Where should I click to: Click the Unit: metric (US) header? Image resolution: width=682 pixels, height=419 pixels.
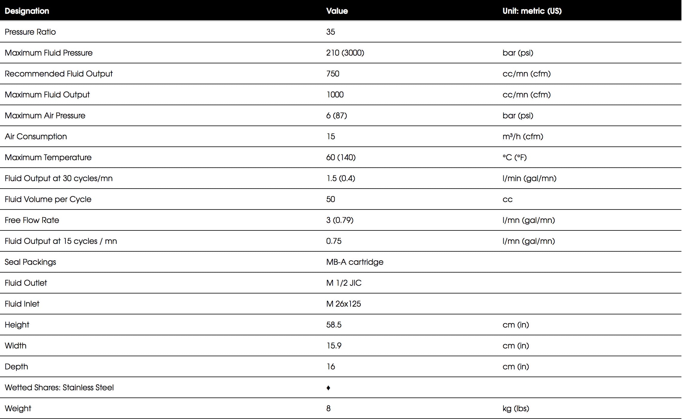[x=532, y=11]
